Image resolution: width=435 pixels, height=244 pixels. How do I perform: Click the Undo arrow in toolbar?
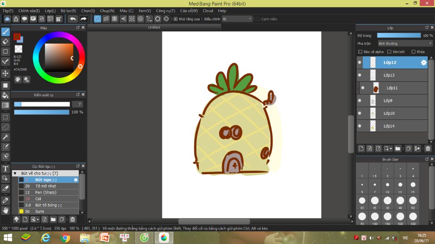(73, 19)
